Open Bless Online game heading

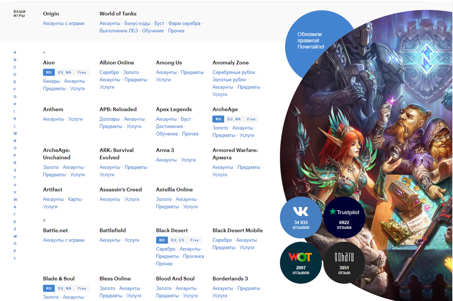(115, 279)
